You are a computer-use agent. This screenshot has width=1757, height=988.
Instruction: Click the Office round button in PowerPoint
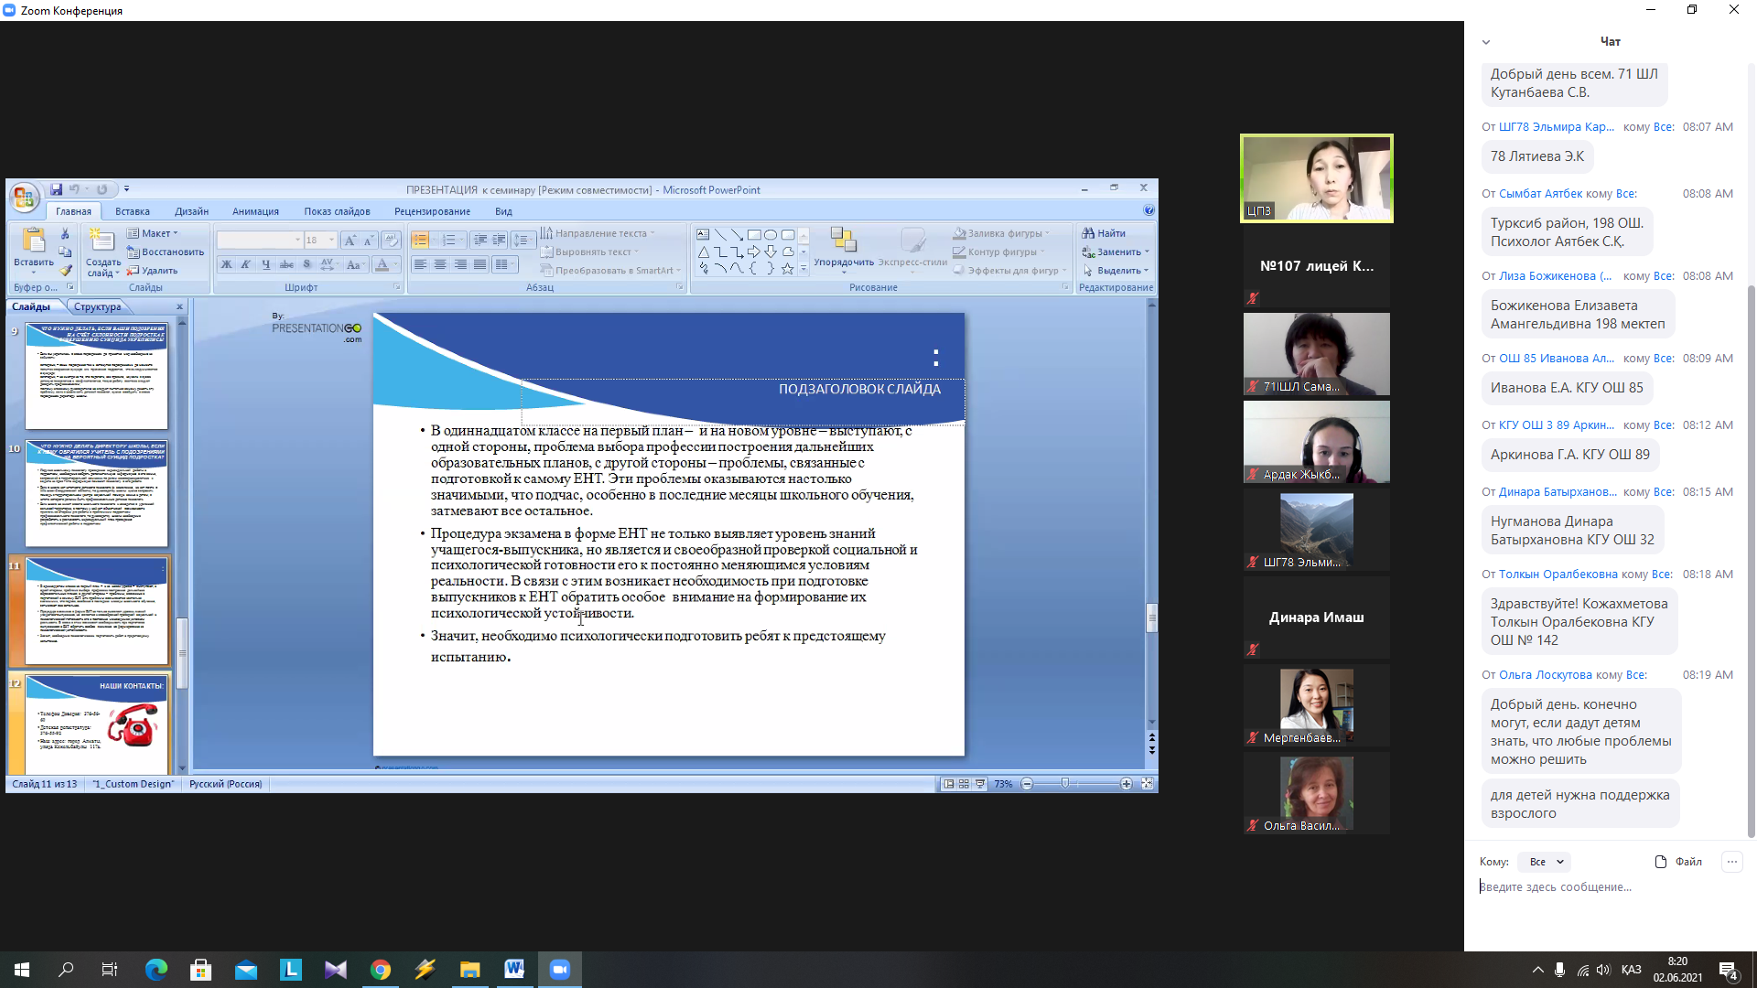point(25,197)
